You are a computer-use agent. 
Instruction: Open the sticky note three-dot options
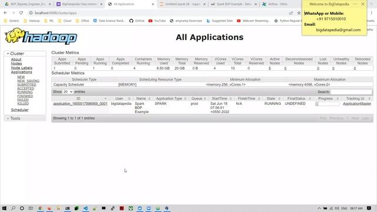click(x=355, y=4)
